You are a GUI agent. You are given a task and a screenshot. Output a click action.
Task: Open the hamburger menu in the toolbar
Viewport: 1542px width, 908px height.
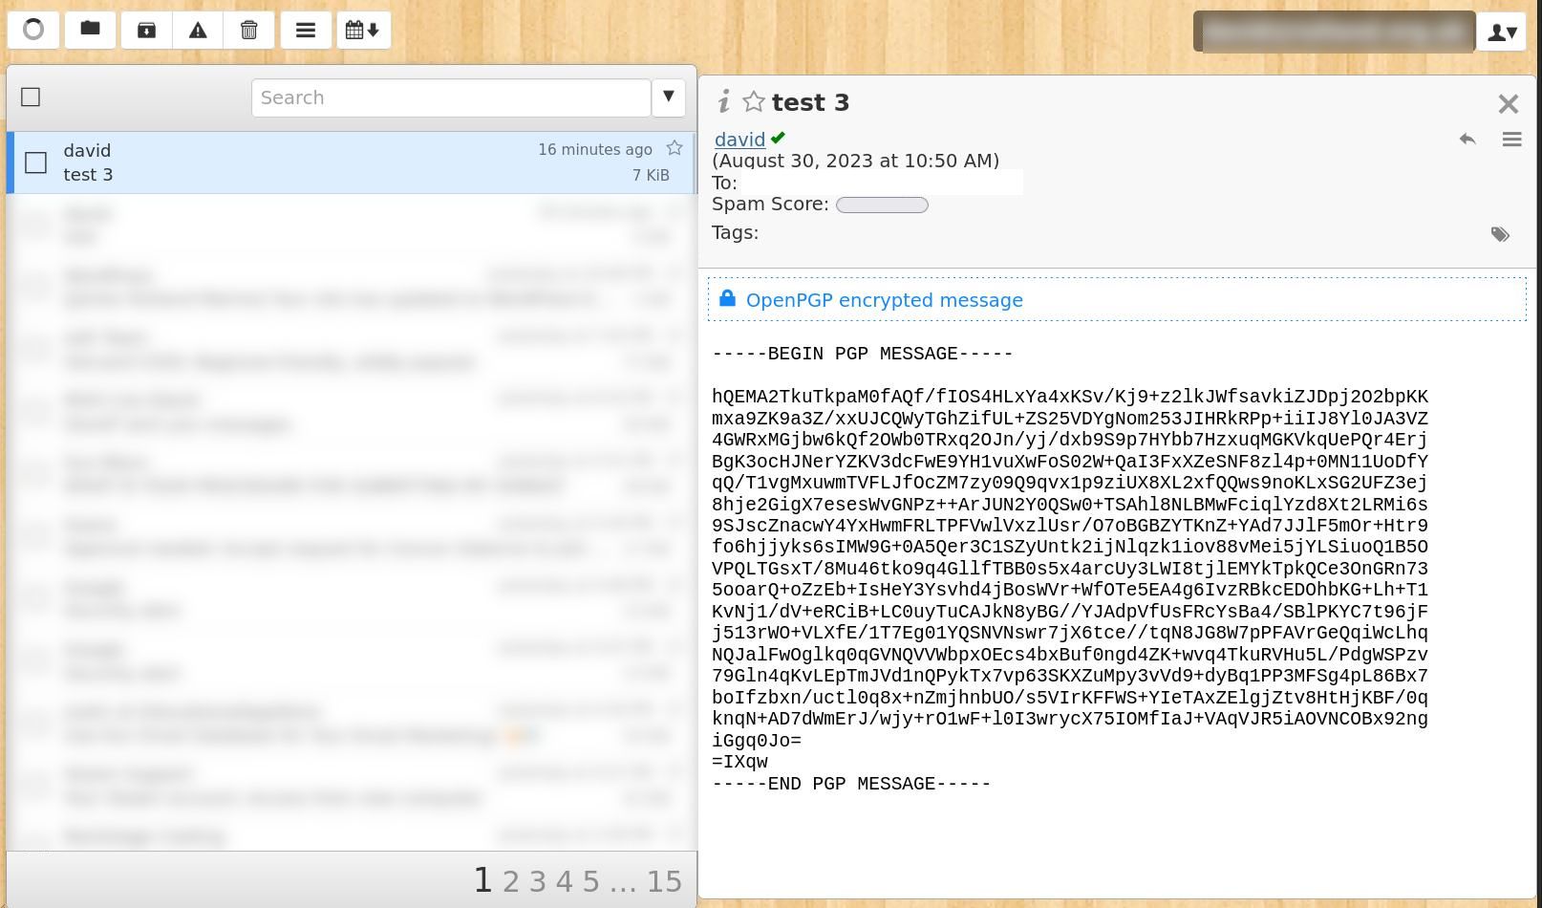[306, 30]
